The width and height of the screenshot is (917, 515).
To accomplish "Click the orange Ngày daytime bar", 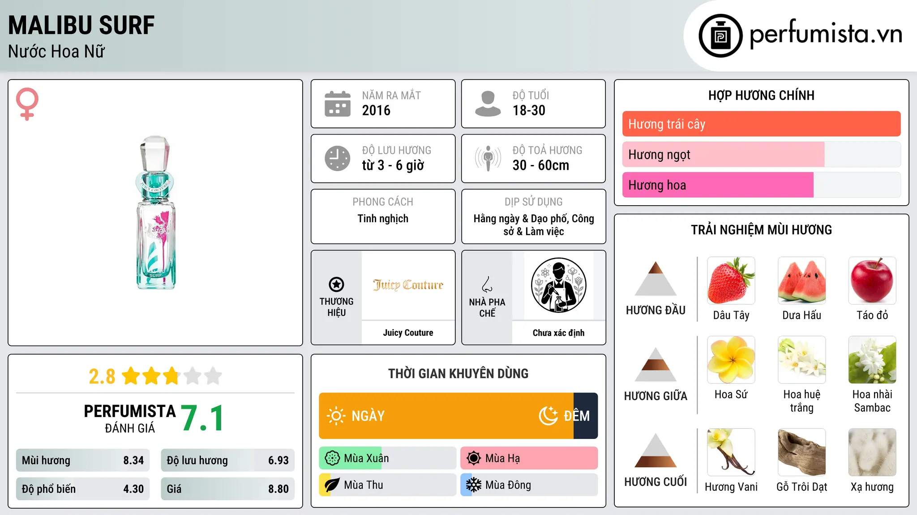I will tap(446, 416).
